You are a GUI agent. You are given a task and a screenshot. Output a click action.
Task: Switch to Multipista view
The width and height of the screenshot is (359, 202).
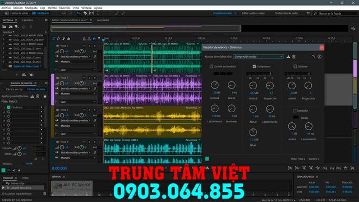(x=41, y=13)
